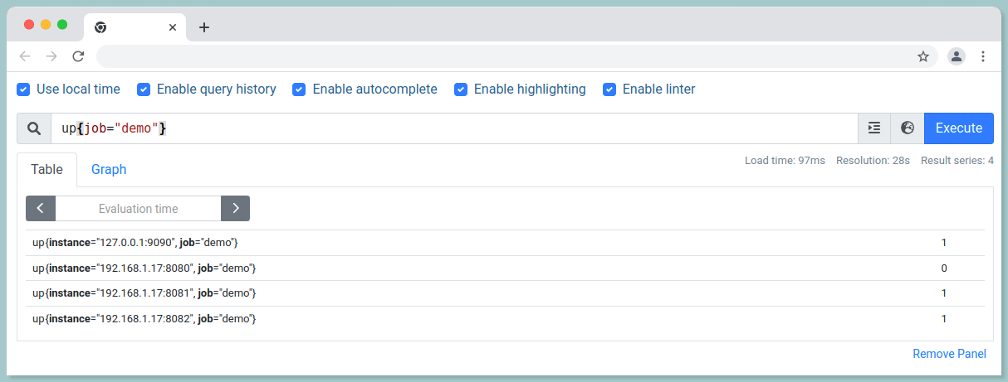The height and width of the screenshot is (382, 1008).
Task: Go back with the browser back arrow
Action: pyautogui.click(x=25, y=56)
